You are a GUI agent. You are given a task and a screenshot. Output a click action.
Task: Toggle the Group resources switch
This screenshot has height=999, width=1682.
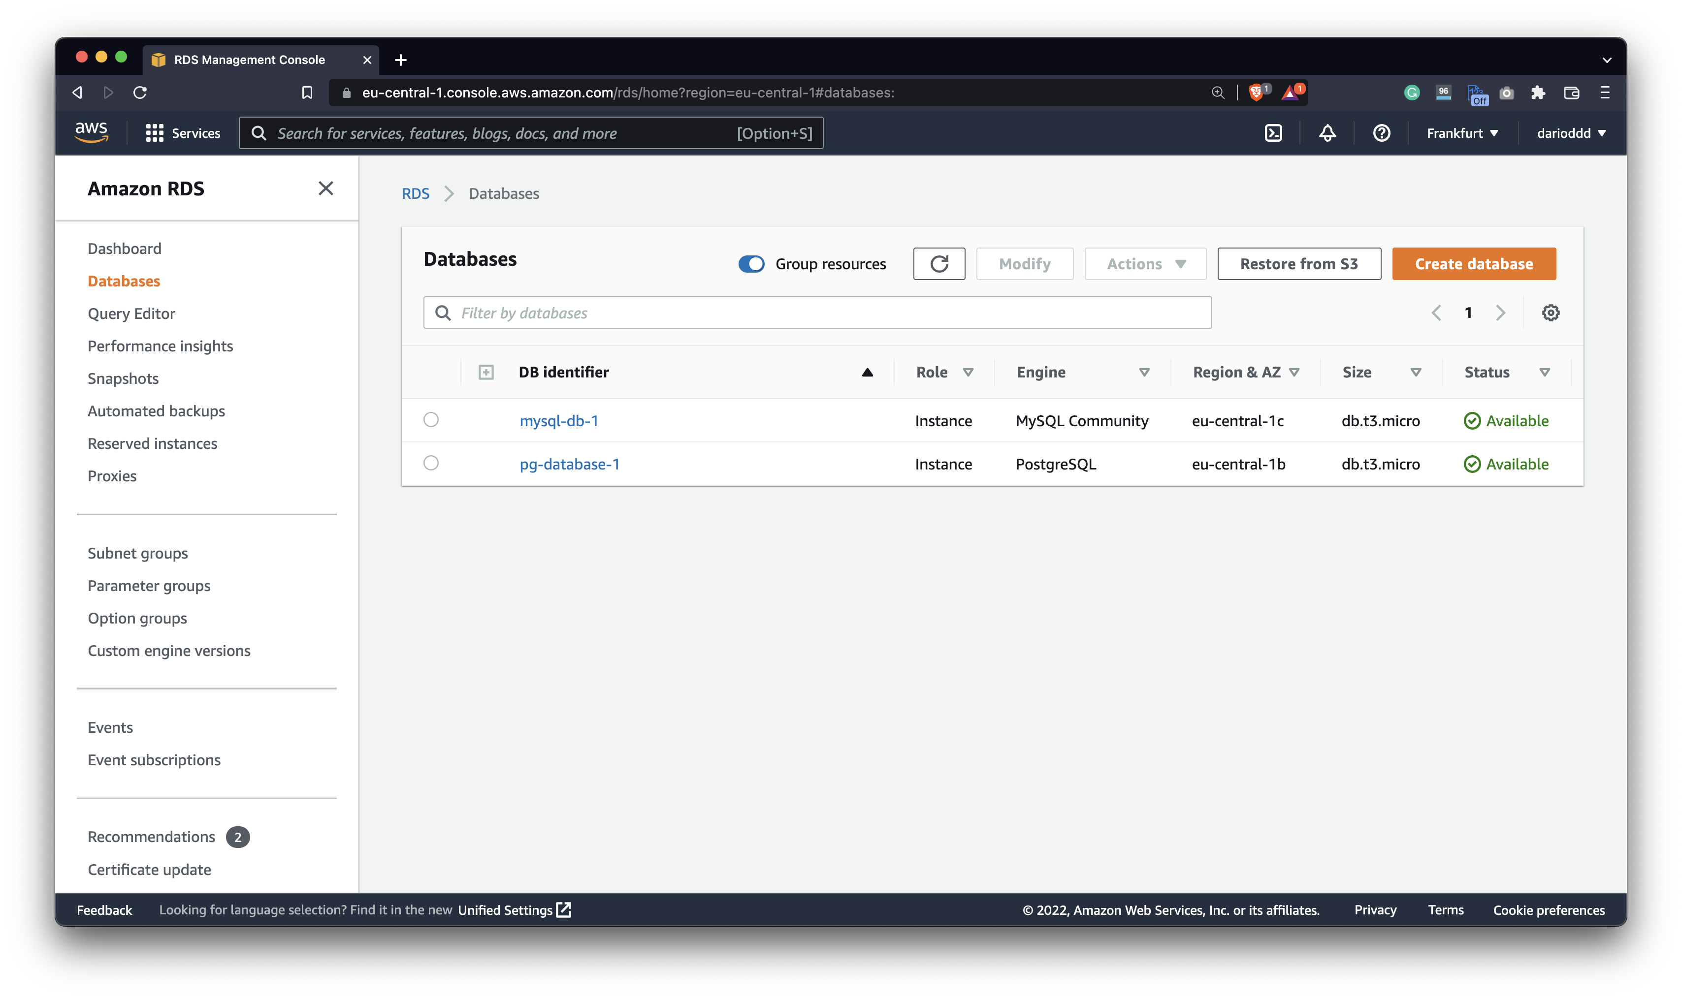[751, 264]
